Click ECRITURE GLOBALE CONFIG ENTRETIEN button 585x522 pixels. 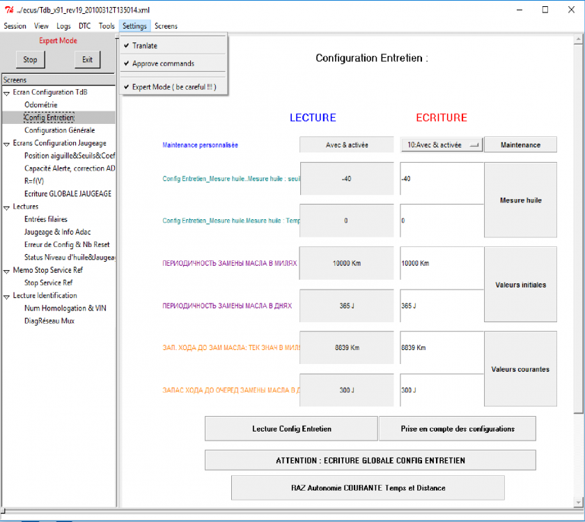[x=370, y=461]
